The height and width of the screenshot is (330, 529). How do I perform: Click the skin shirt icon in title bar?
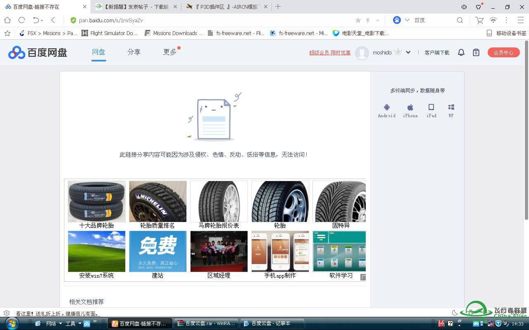click(x=479, y=7)
